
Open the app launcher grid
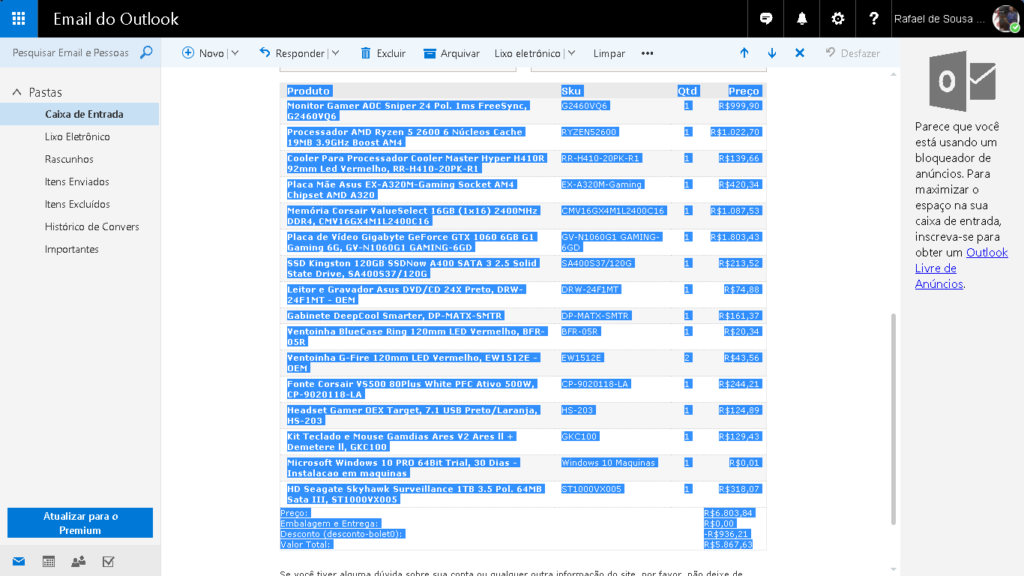(x=19, y=19)
